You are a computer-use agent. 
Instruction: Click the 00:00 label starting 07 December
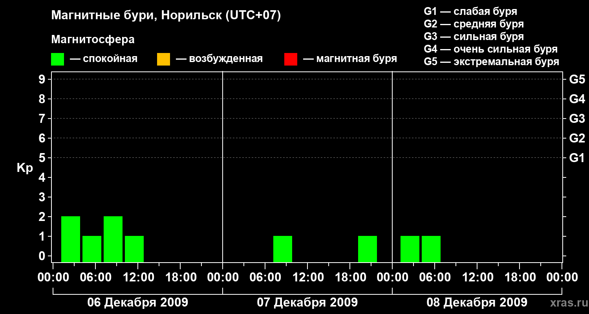pyautogui.click(x=223, y=277)
